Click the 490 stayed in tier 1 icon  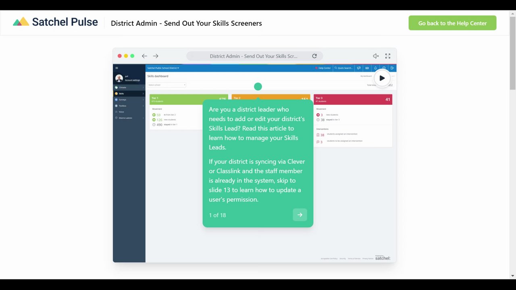click(x=154, y=124)
